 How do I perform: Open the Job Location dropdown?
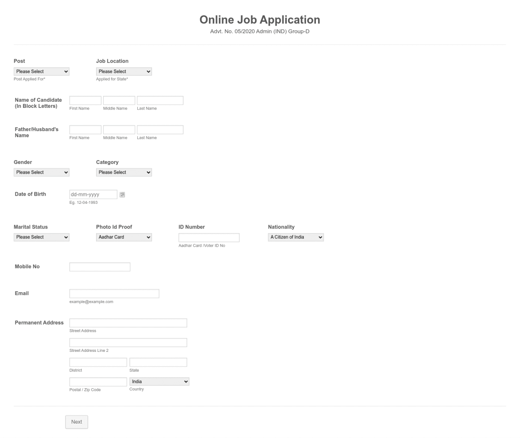click(x=124, y=71)
